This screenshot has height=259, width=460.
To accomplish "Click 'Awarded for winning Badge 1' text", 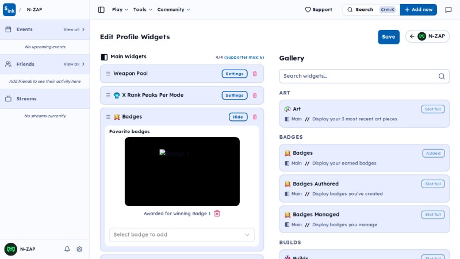I will [177, 214].
